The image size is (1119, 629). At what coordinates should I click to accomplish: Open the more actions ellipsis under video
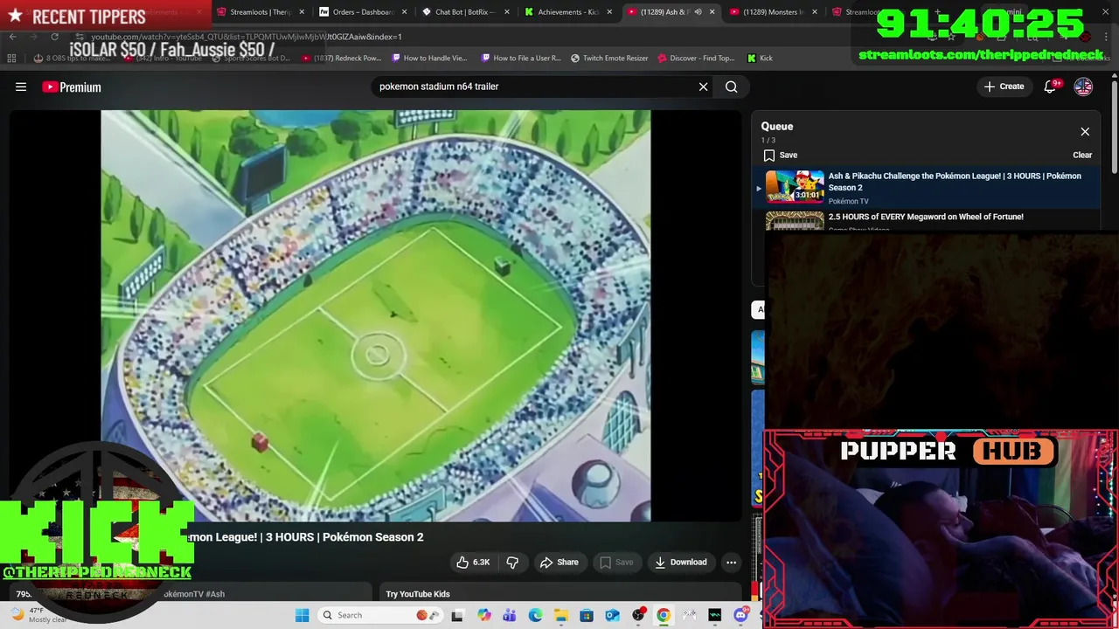pyautogui.click(x=732, y=562)
